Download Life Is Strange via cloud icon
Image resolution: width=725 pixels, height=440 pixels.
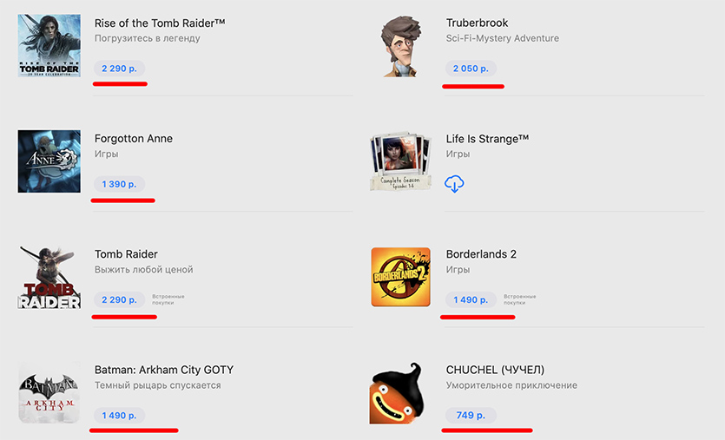coord(454,184)
